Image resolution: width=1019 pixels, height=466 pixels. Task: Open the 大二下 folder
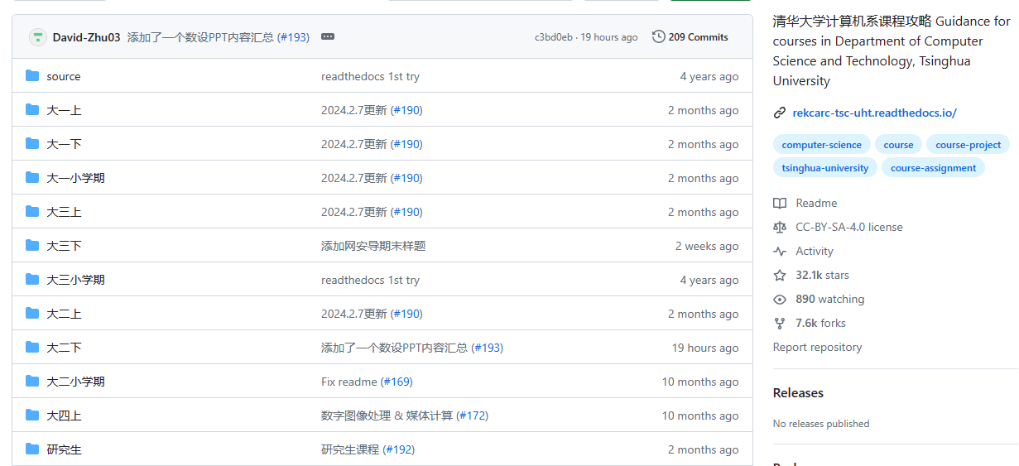(64, 348)
